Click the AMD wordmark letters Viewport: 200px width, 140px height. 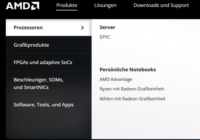18,6
